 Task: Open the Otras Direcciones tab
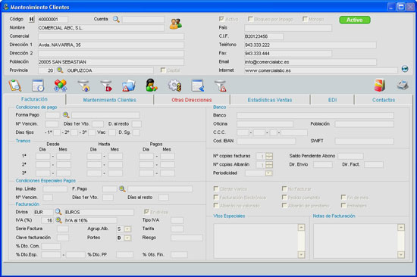pos(192,100)
